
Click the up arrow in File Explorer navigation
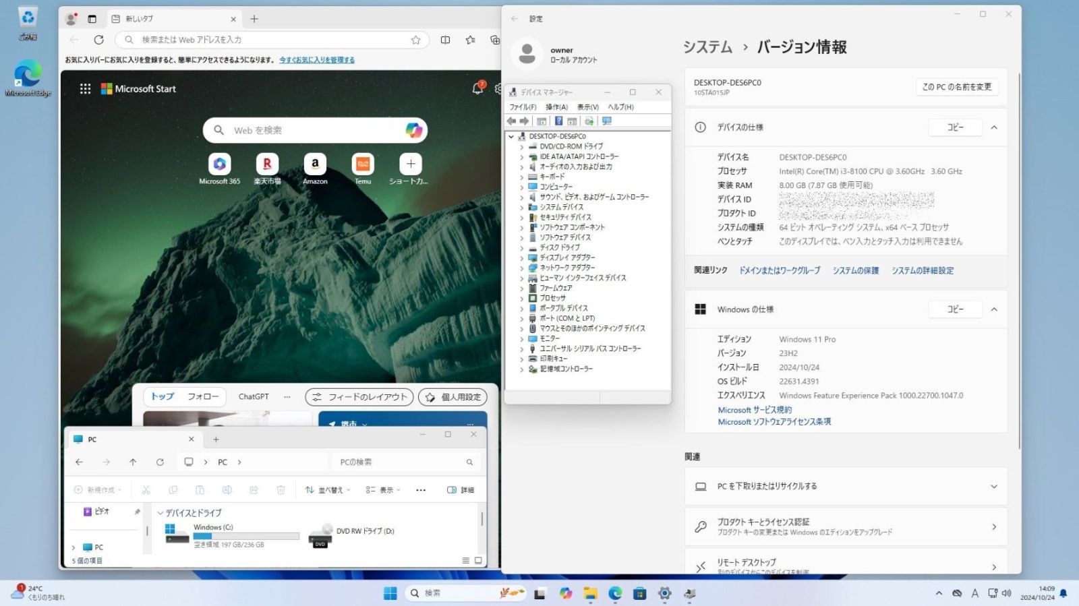coord(133,462)
